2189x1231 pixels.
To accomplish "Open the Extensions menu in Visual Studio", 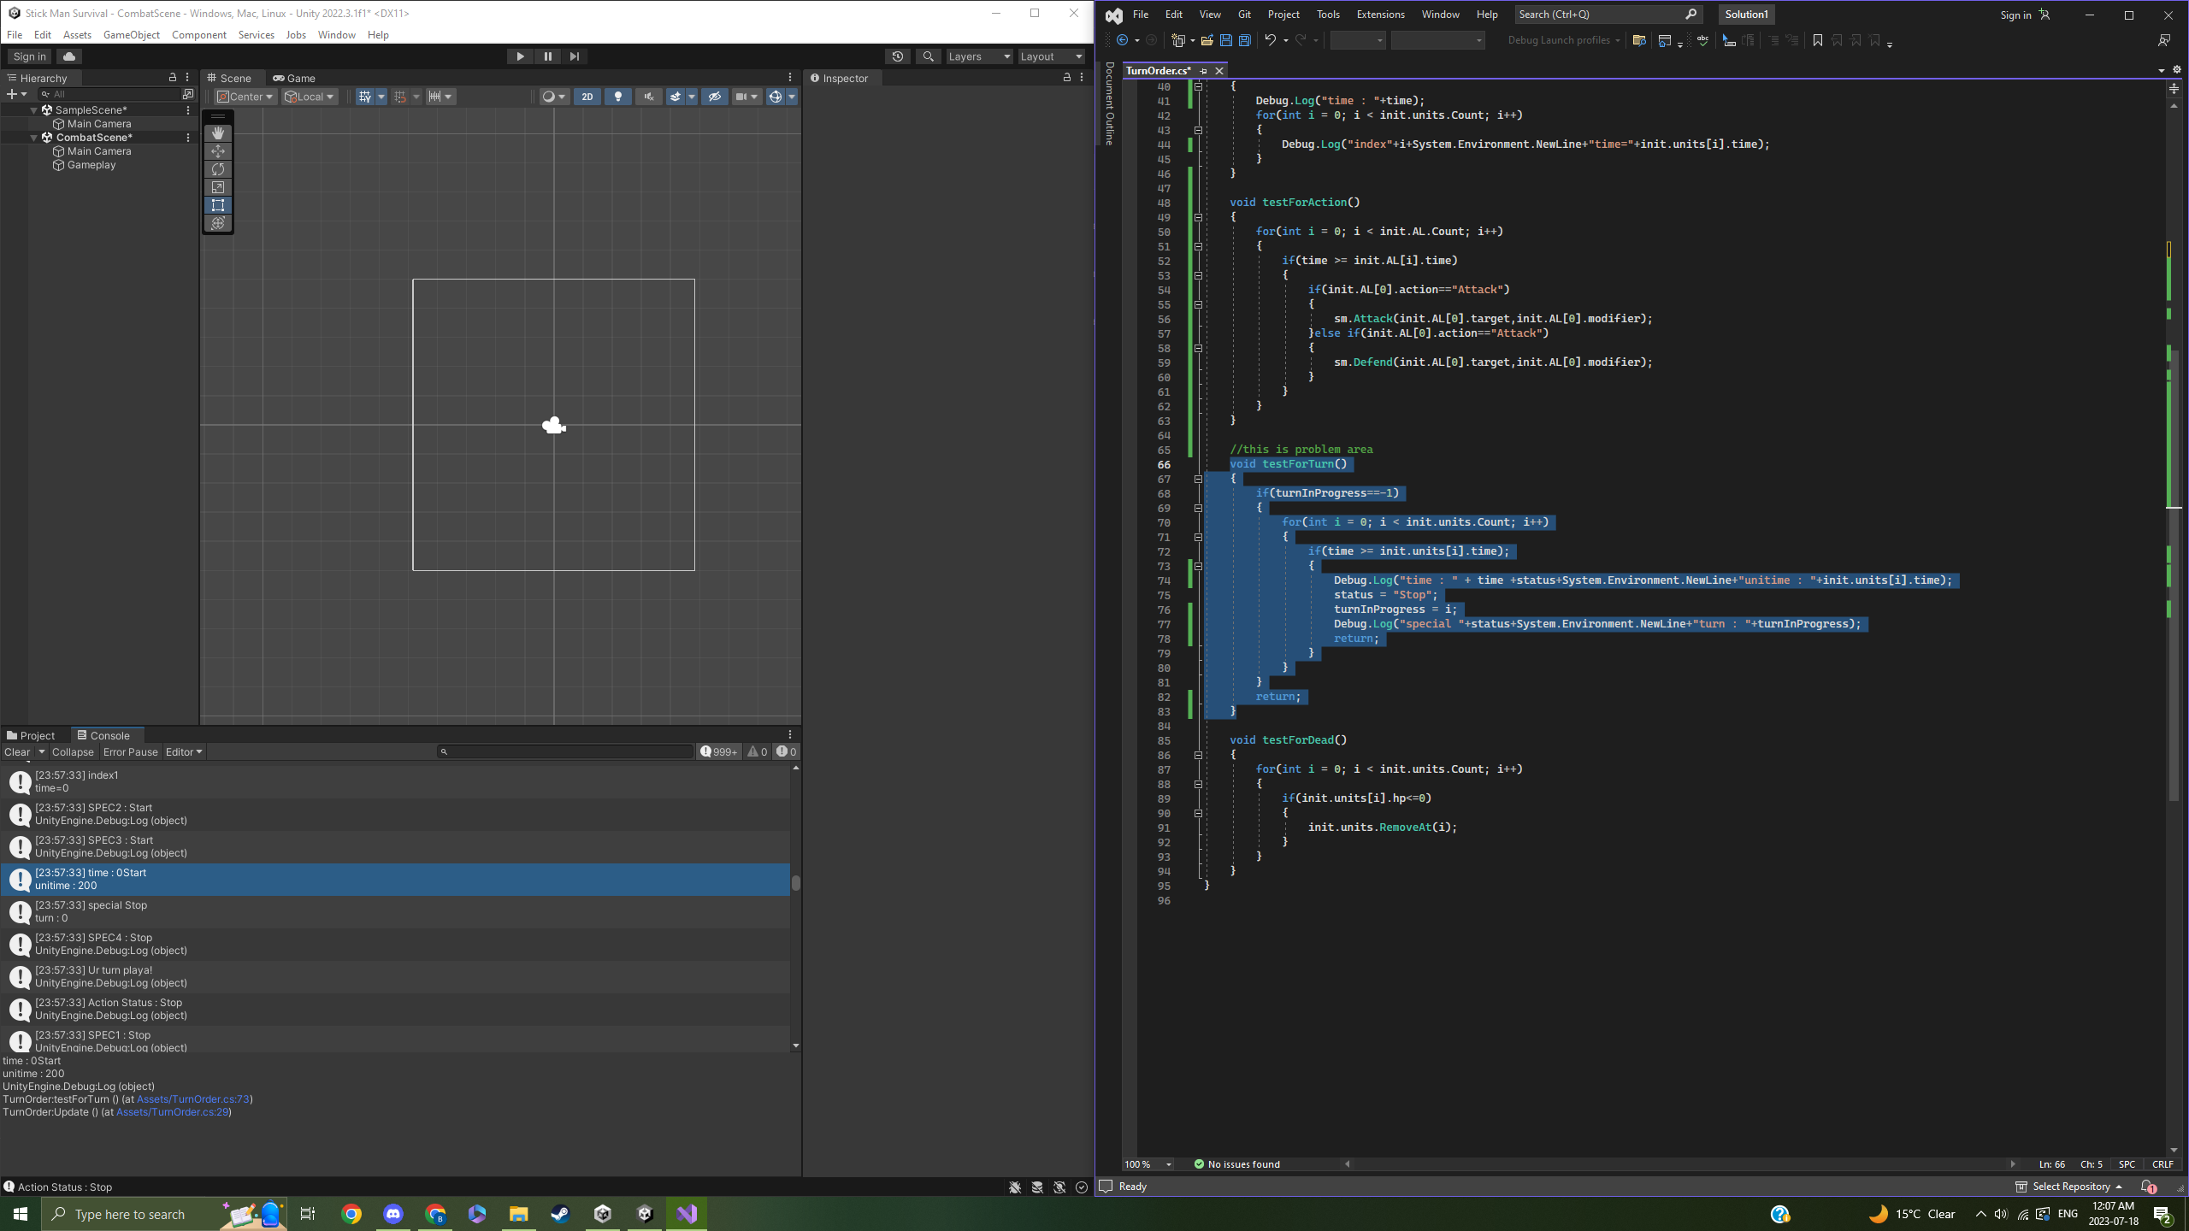I will pos(1380,15).
